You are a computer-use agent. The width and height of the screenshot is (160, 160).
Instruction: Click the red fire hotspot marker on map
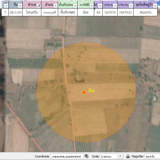click(84, 92)
